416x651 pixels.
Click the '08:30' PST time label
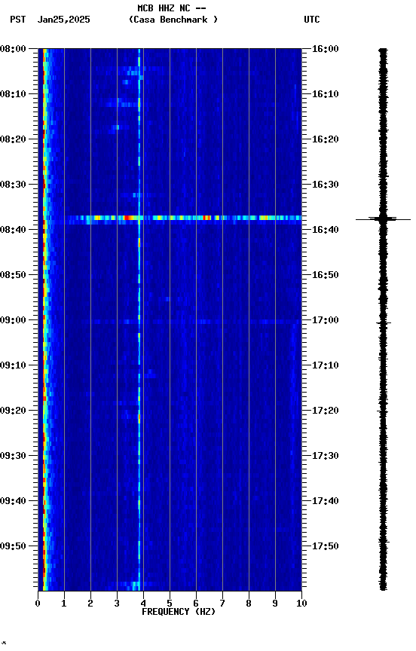[x=13, y=185]
